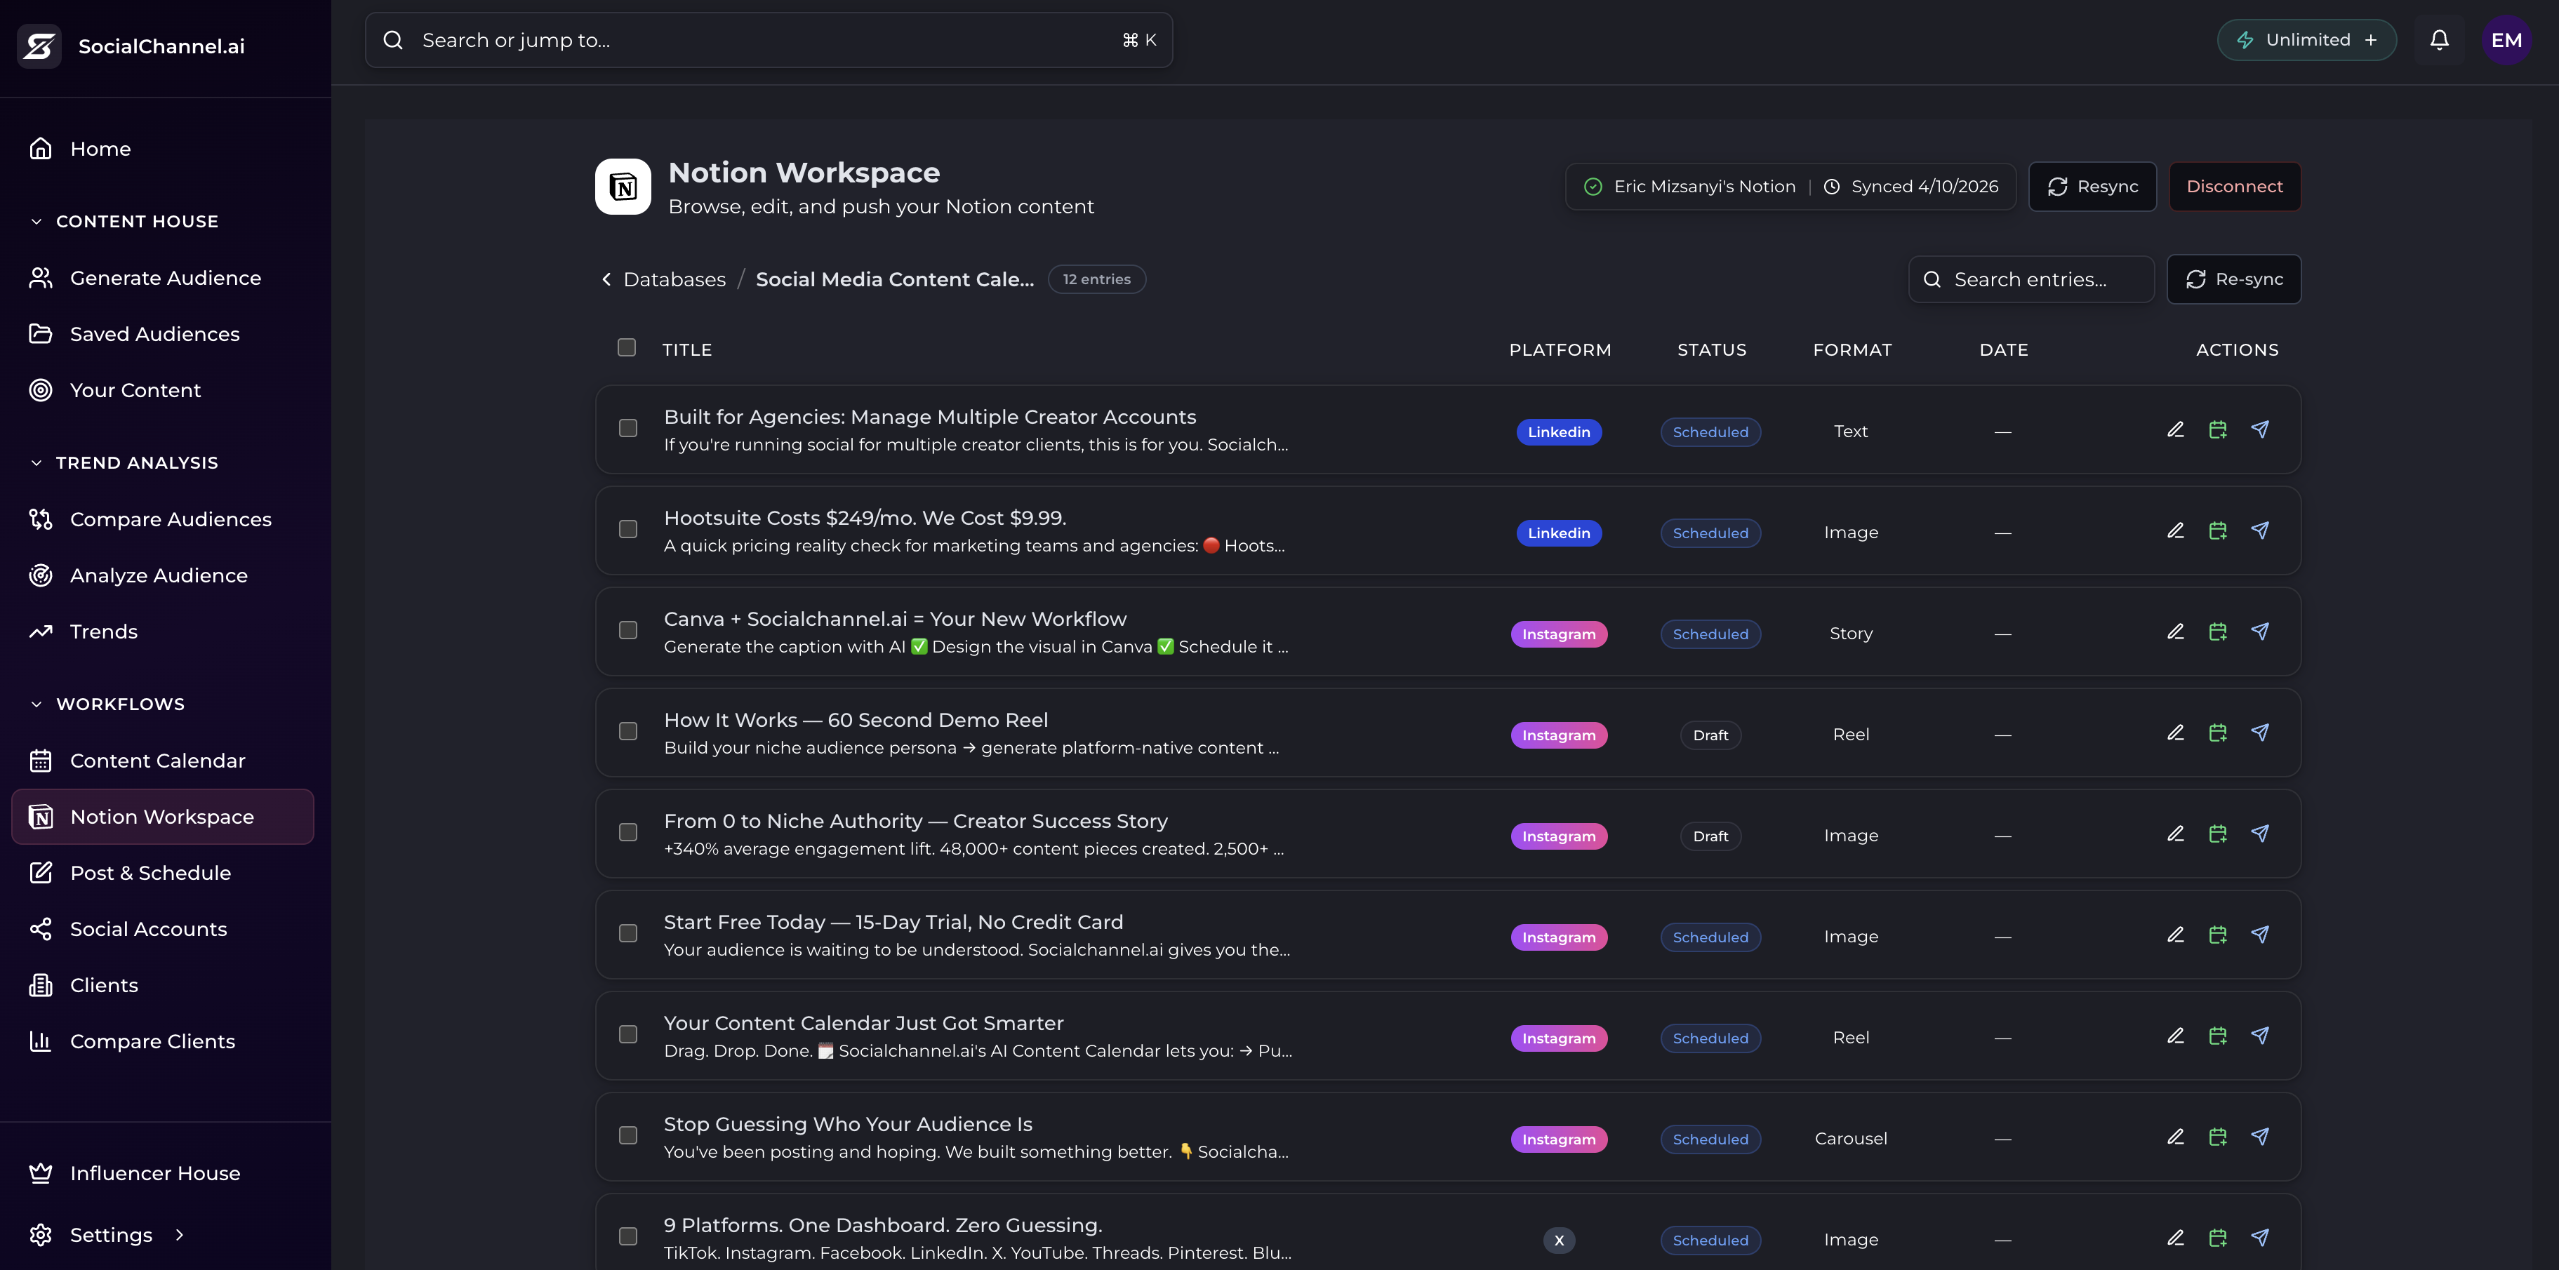
Task: Go back to Databases via the chevron
Action: [x=607, y=280]
